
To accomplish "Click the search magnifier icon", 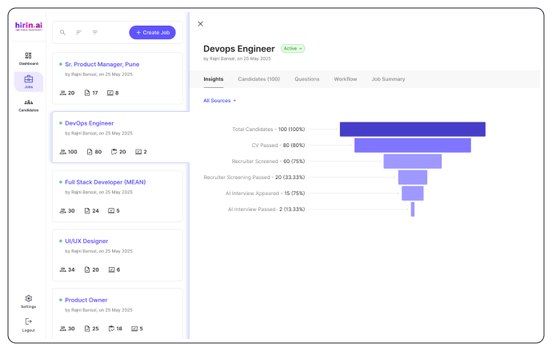I will [x=62, y=32].
